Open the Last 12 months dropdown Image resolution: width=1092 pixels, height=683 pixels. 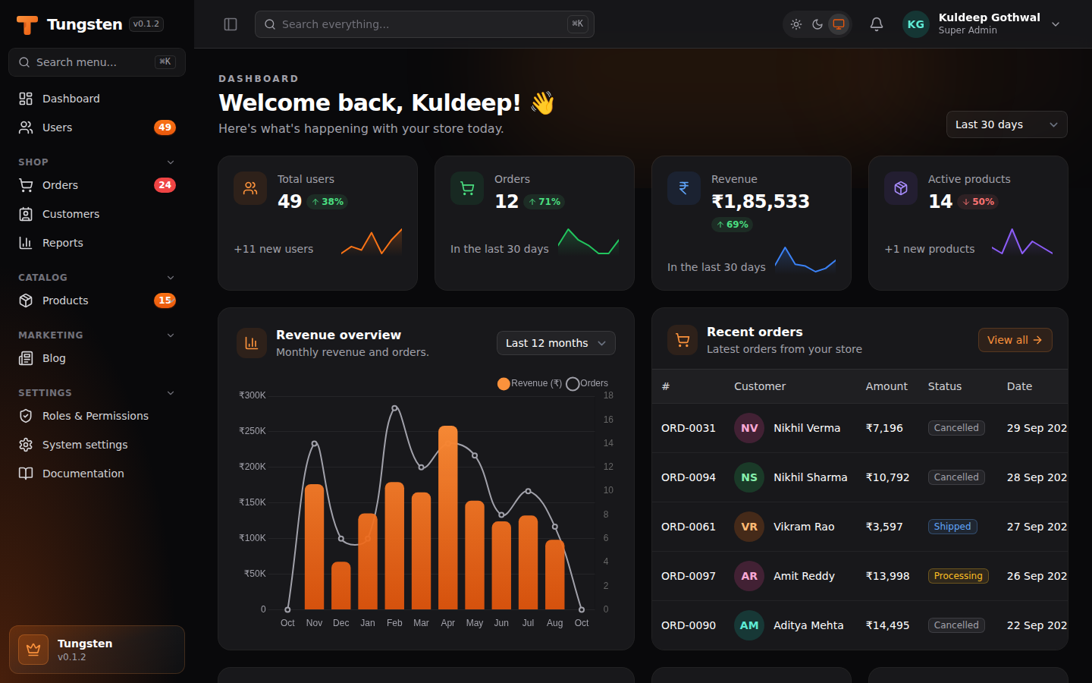(556, 343)
